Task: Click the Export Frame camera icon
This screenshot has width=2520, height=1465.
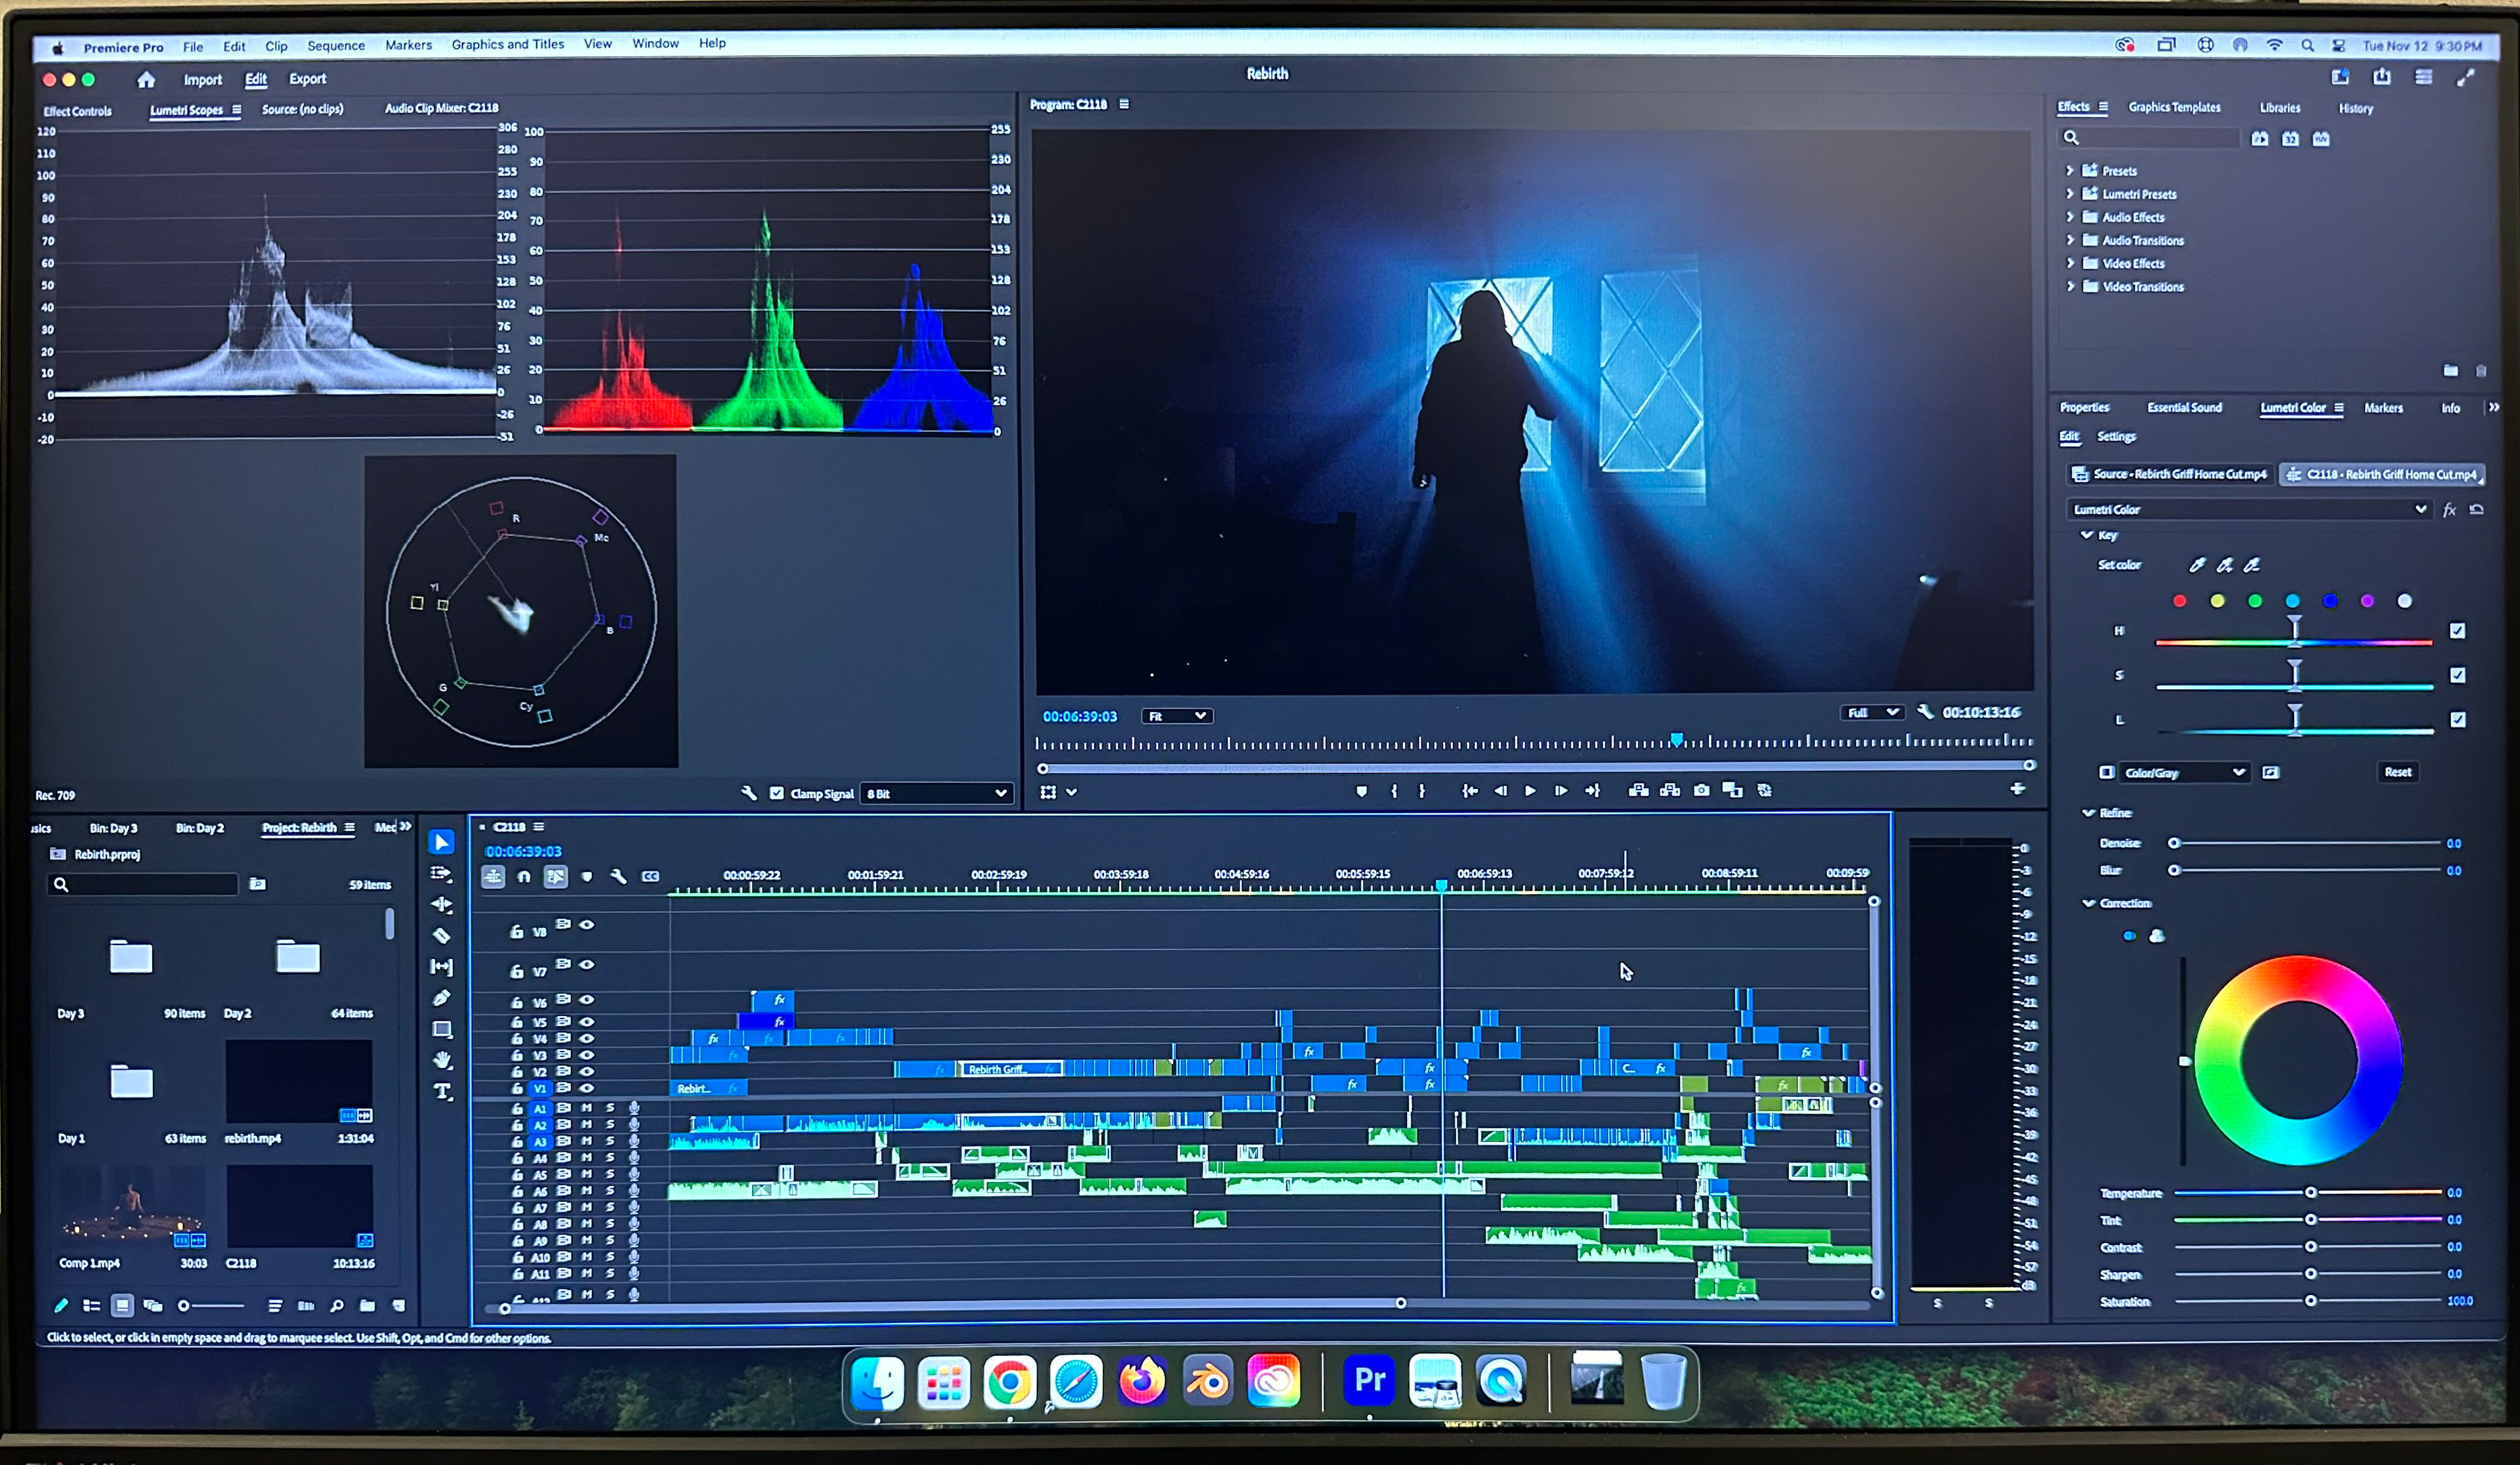Action: click(1701, 790)
